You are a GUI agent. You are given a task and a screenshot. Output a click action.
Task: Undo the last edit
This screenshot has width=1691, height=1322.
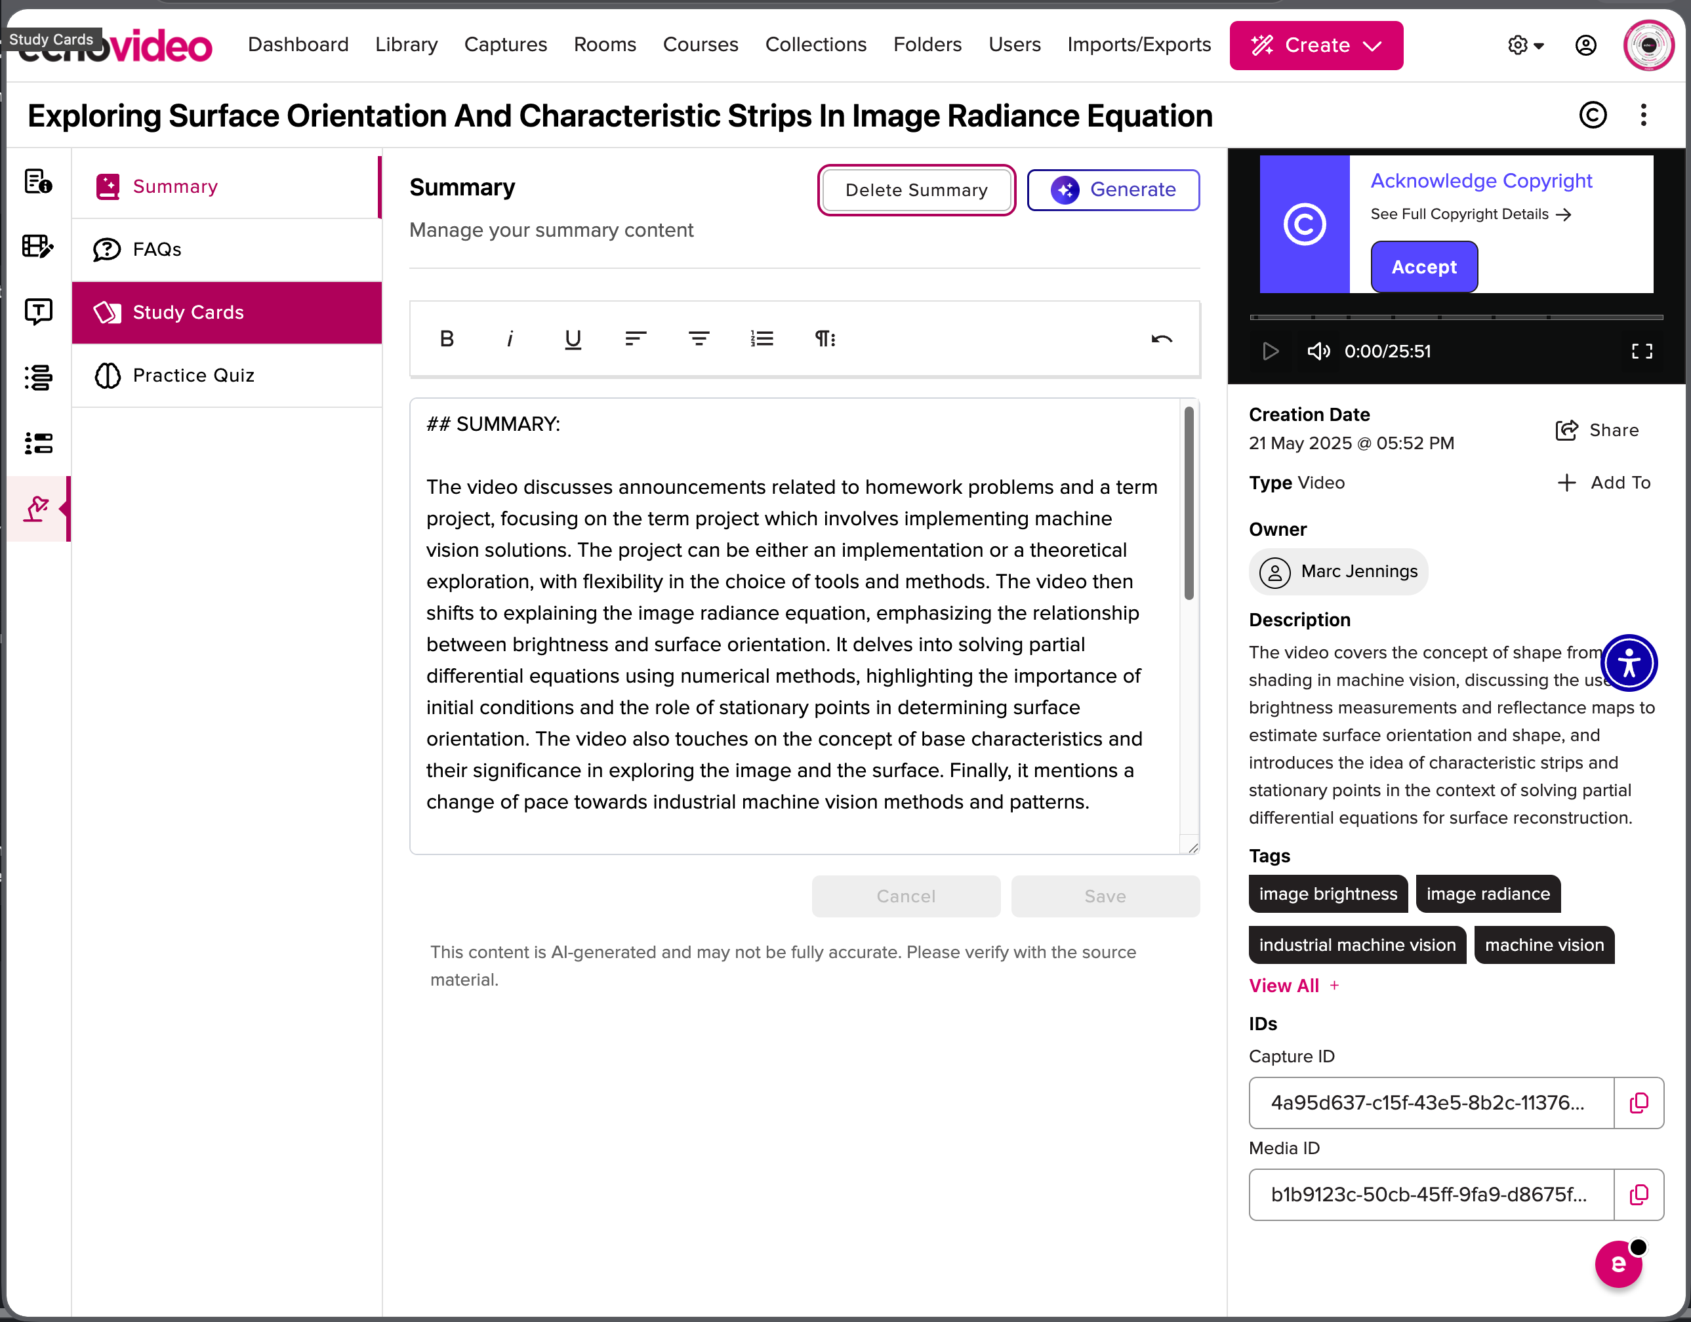point(1162,338)
